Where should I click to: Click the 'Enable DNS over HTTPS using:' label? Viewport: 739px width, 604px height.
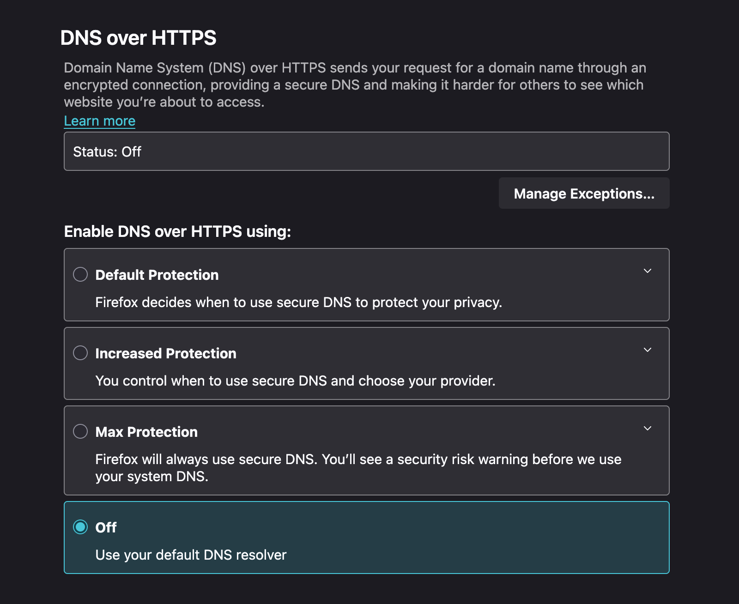click(x=177, y=231)
